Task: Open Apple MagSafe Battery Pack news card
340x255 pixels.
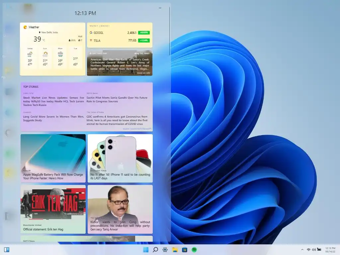Action: click(53, 158)
